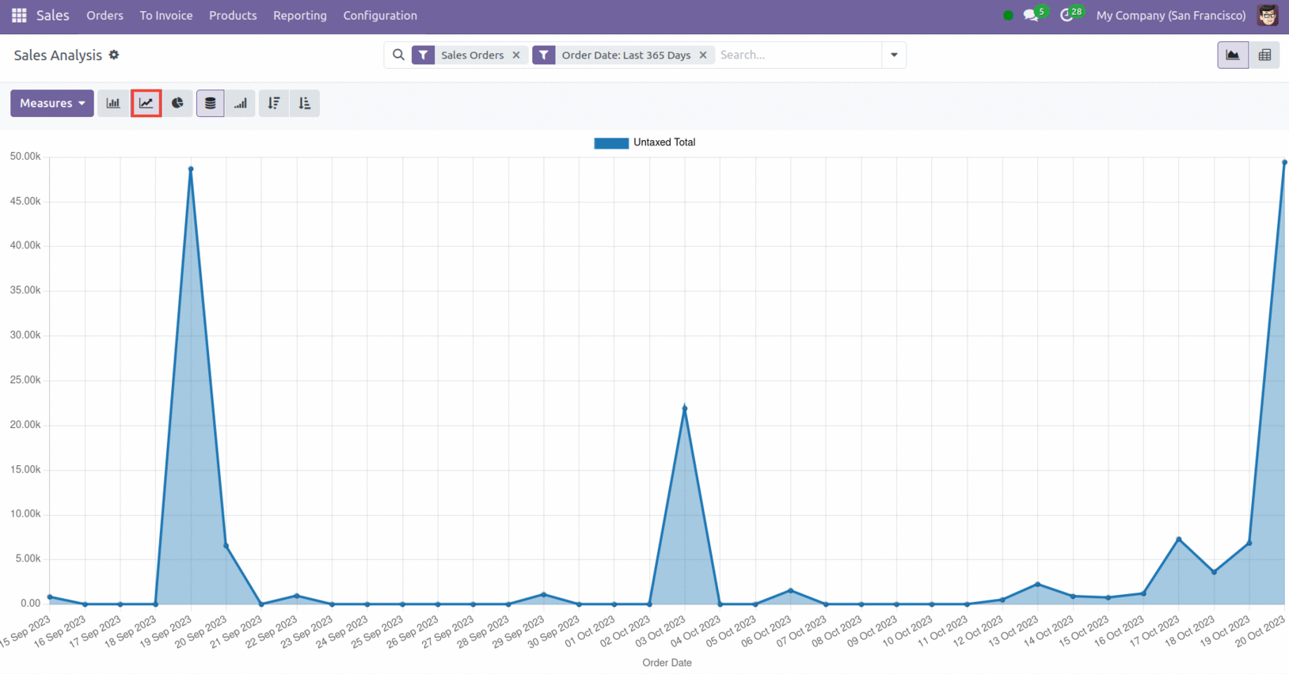This screenshot has width=1289, height=674.
Task: Open the Configuration menu
Action: pyautogui.click(x=379, y=16)
